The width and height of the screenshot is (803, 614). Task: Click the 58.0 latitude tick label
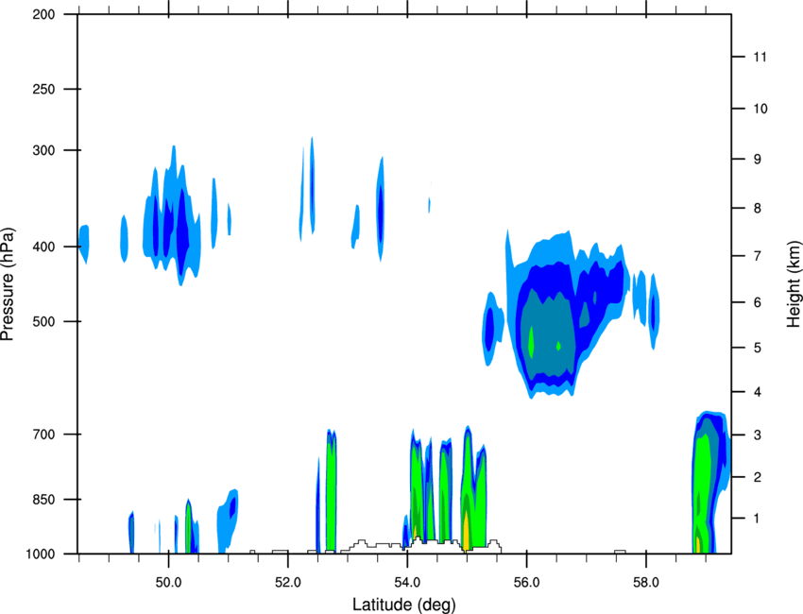pos(646,583)
